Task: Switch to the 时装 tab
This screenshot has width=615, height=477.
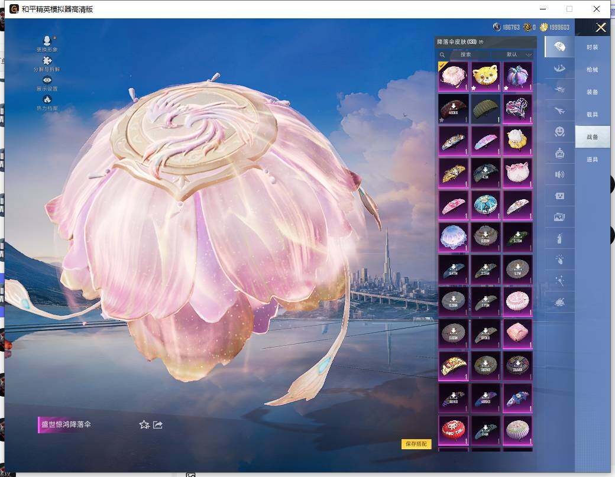Action: 592,47
